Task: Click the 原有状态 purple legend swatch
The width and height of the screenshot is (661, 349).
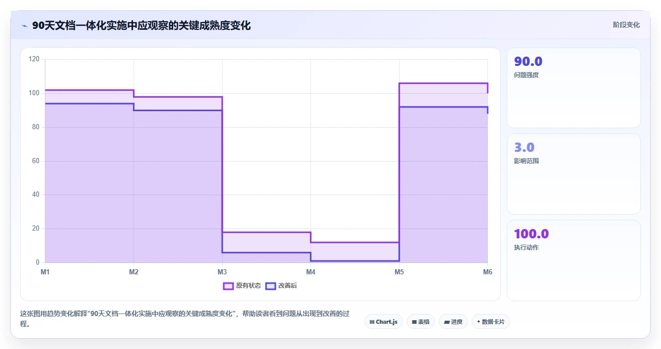Action: coord(228,286)
